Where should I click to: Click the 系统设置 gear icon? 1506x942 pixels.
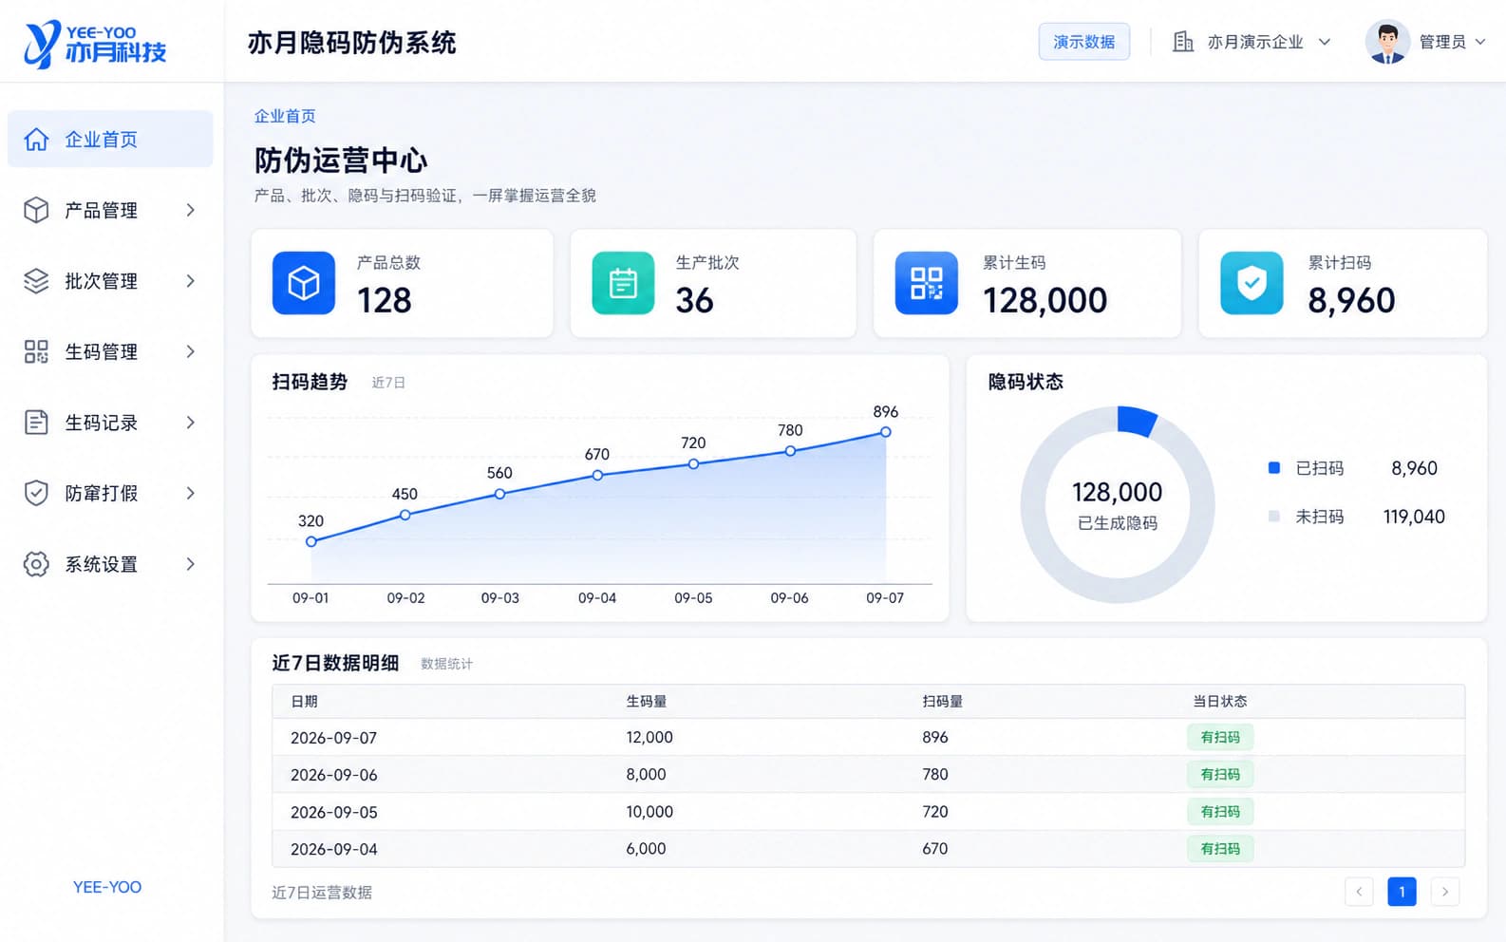(36, 564)
